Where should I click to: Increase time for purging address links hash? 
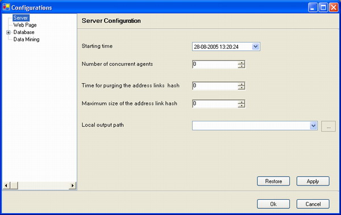242,84
